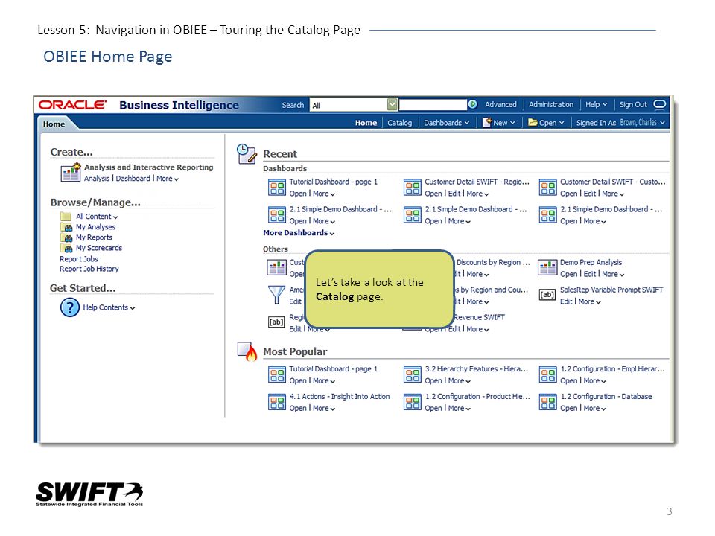Click the Analysis and Interactive Reporting icon
This screenshot has height=536, width=715.
[71, 173]
